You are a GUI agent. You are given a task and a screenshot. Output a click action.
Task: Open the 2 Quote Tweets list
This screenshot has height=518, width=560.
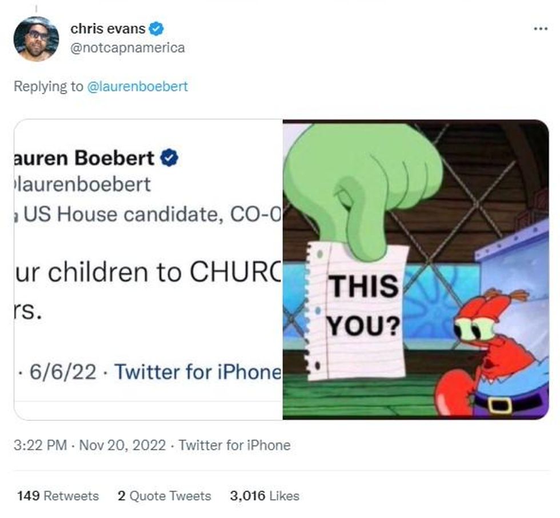[x=164, y=496]
